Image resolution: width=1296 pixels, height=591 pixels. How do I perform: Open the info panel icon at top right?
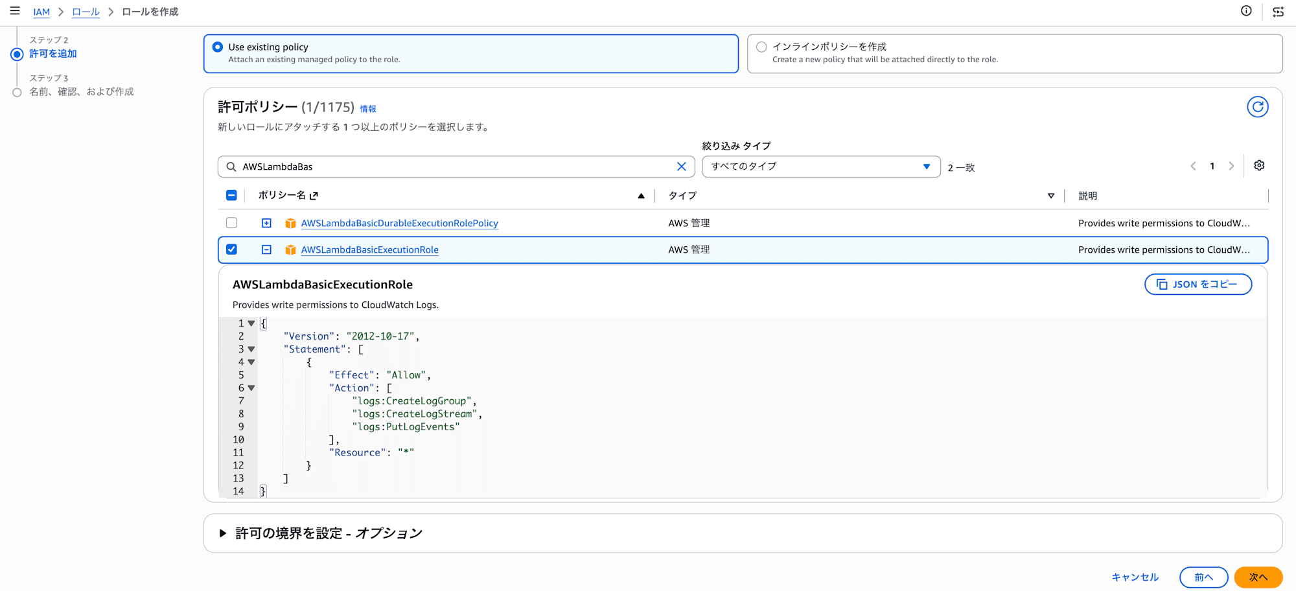click(1246, 11)
